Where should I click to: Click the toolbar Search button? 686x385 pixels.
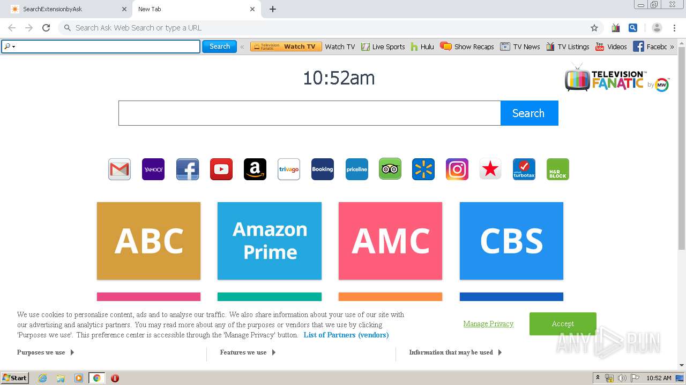click(x=219, y=47)
